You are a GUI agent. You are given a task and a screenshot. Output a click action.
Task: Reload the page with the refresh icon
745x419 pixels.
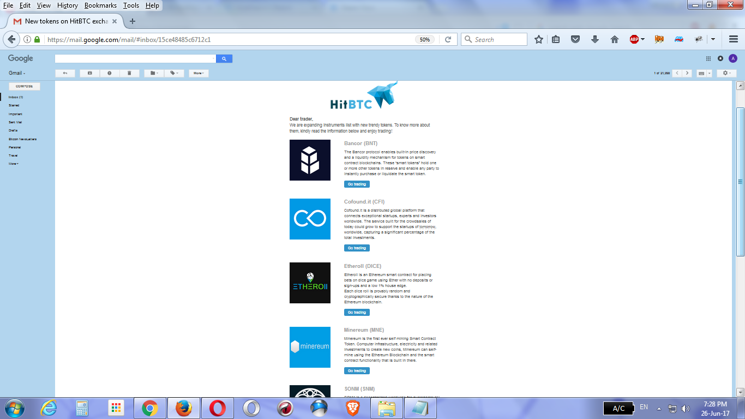pos(448,39)
